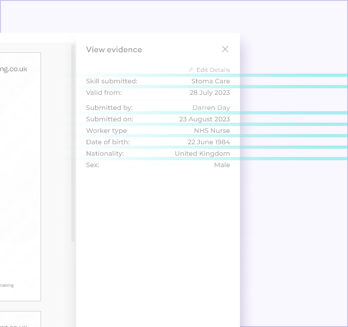
Task: Click the document preview scrollbar
Action: coord(72,143)
